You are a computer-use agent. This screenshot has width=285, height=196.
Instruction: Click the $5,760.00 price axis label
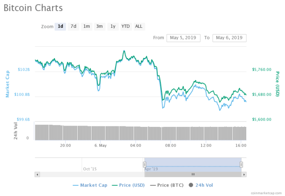(262, 70)
